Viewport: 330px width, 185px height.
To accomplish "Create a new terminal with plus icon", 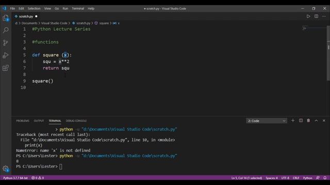I will 293,121.
